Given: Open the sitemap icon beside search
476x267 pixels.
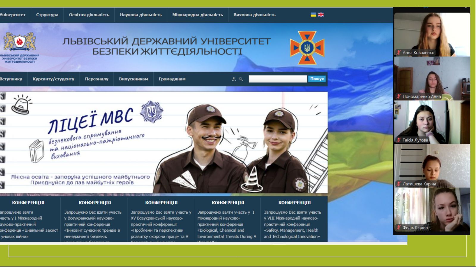Looking at the screenshot, I should pyautogui.click(x=234, y=79).
